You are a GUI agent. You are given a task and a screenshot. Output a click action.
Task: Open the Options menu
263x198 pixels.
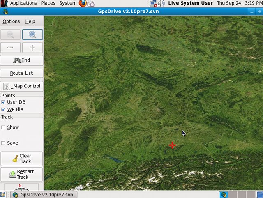[x=11, y=21]
